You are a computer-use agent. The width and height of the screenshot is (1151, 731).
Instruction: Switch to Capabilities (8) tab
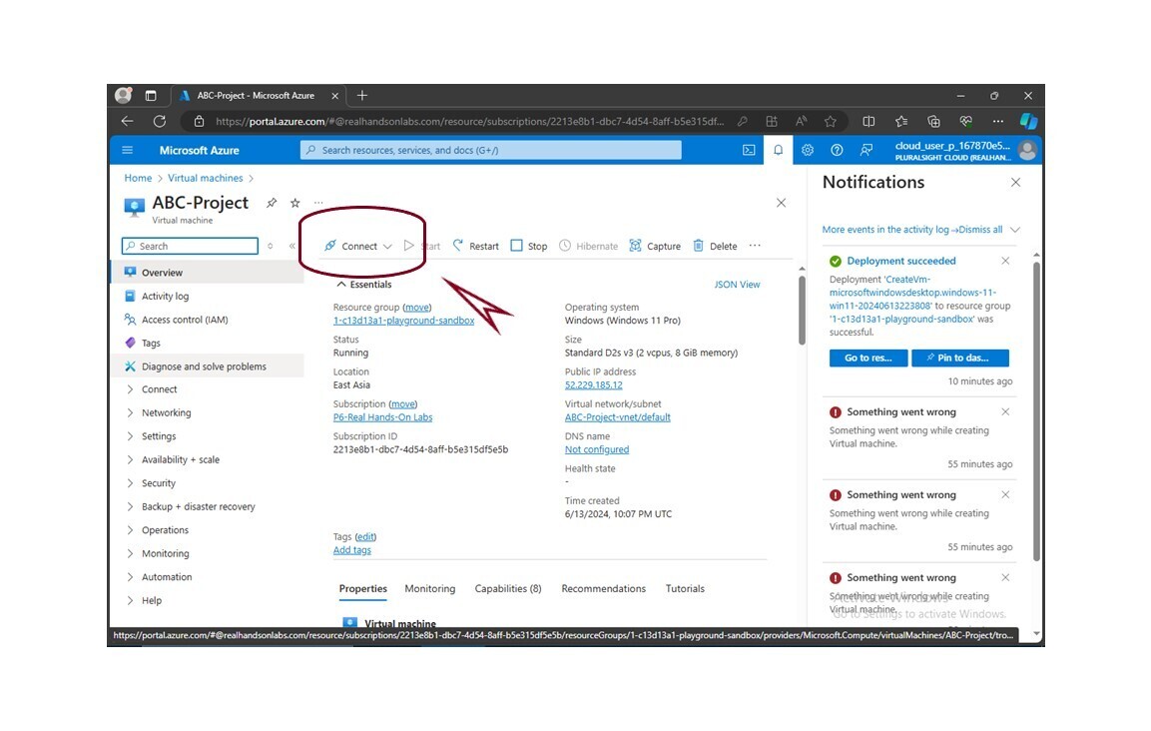(508, 589)
